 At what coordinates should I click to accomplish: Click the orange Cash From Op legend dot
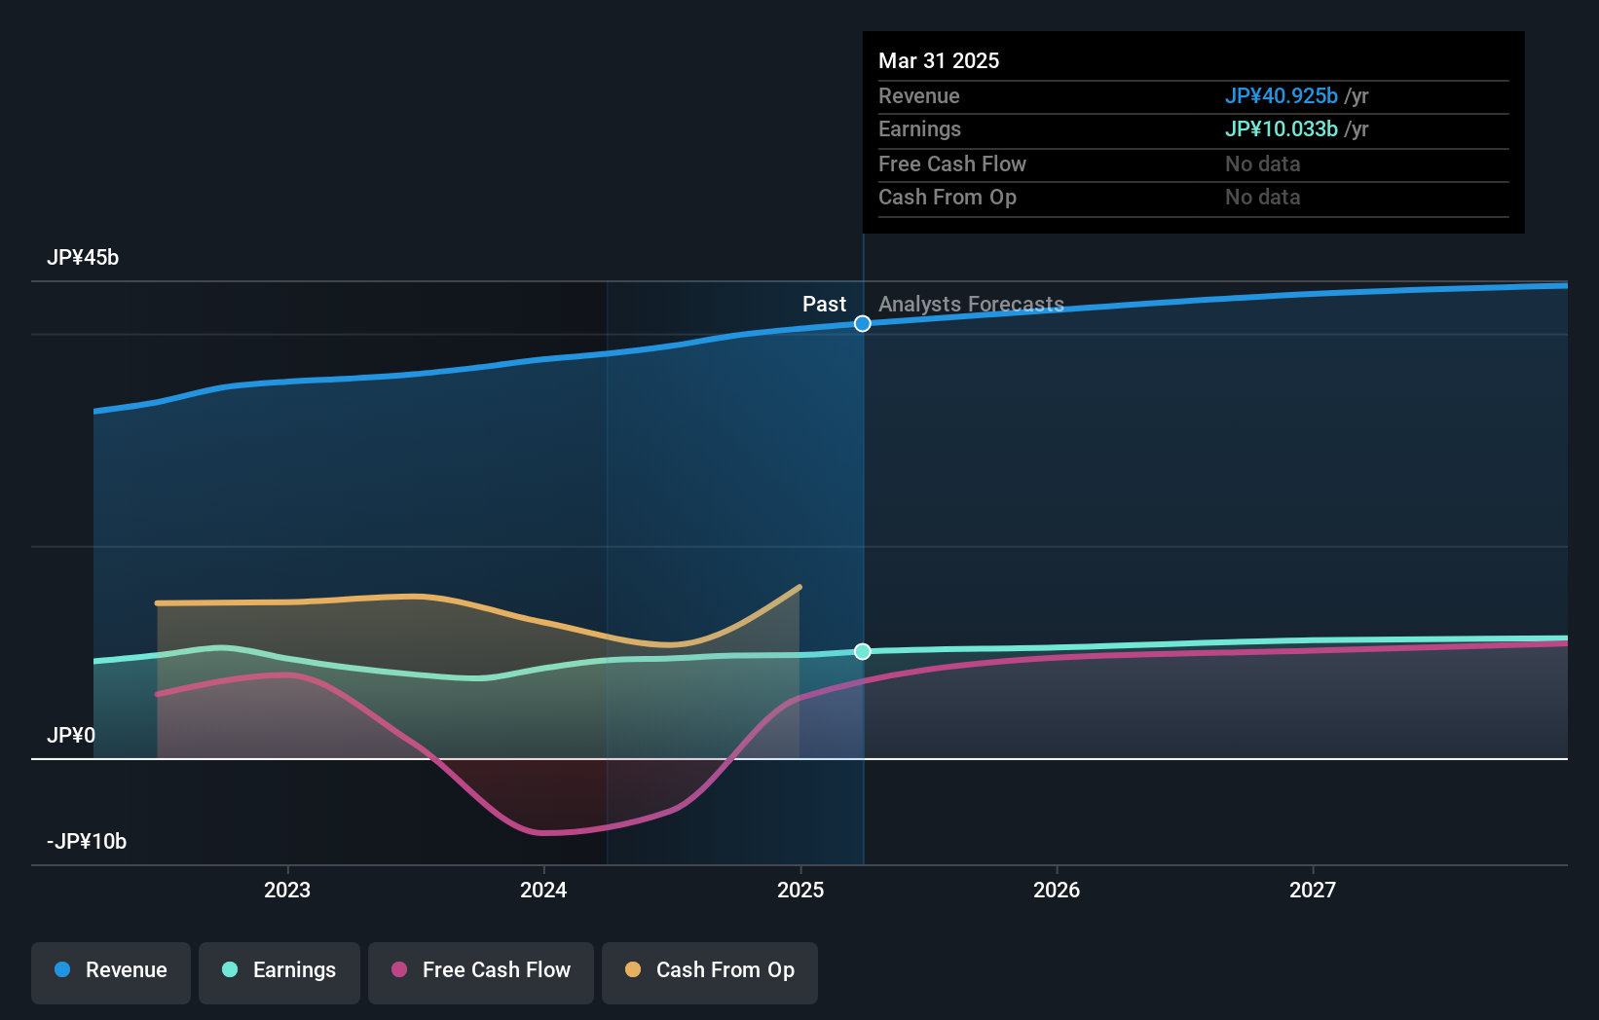[x=633, y=969]
